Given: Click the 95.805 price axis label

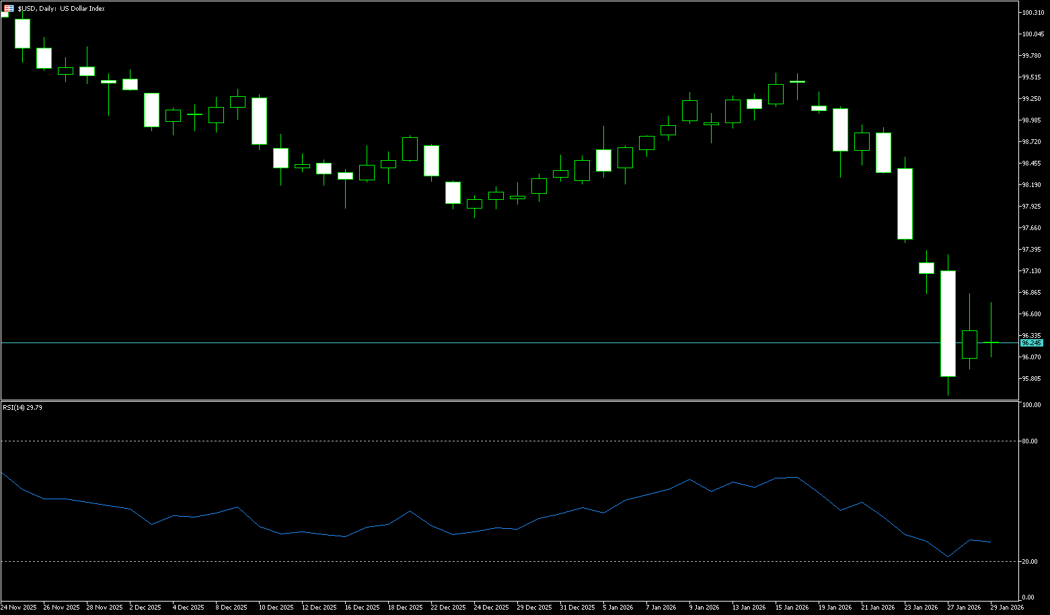Looking at the screenshot, I should [1032, 379].
